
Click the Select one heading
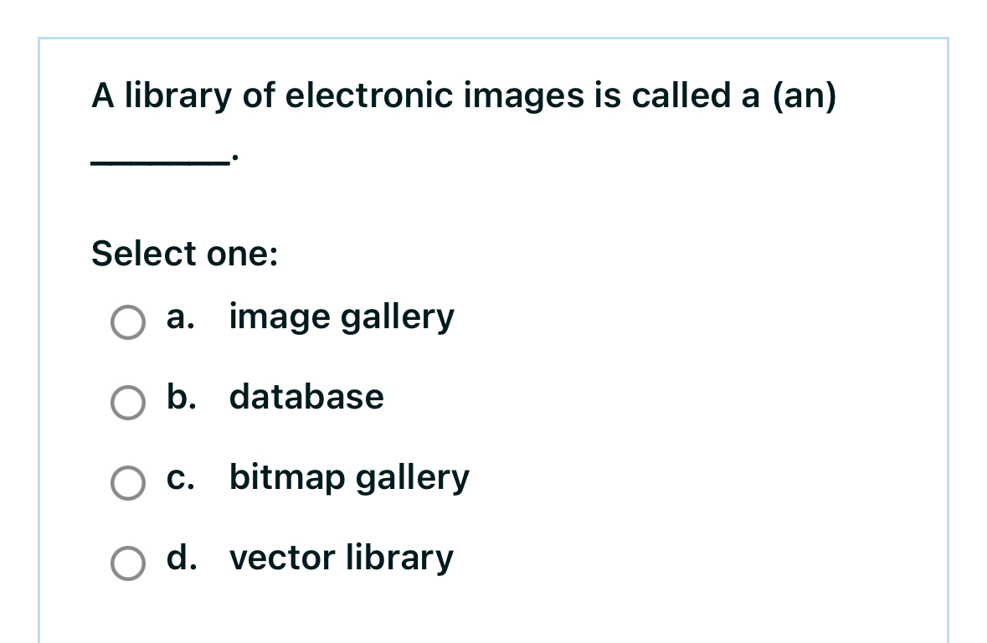tap(184, 254)
